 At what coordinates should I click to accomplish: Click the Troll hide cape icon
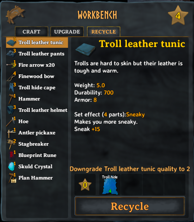click(12, 88)
